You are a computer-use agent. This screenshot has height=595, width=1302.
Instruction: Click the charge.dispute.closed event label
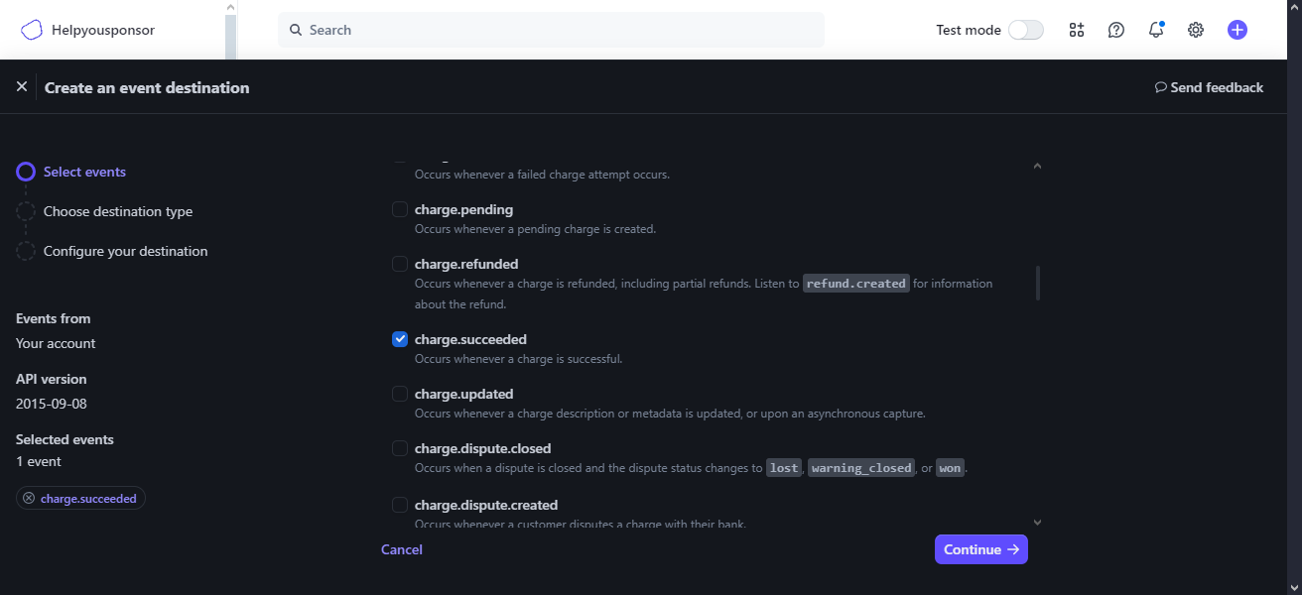point(482,448)
